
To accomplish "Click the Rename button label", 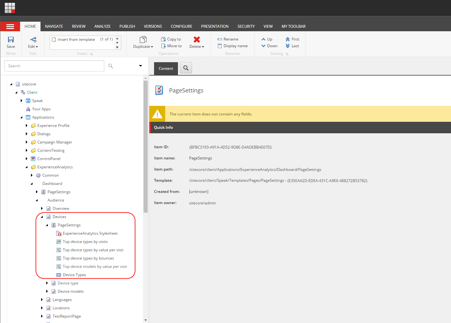I will coord(231,39).
